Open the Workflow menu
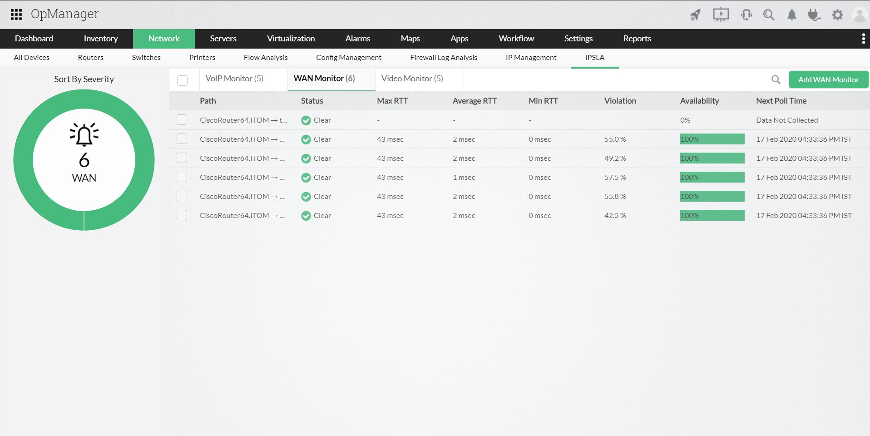Image resolution: width=870 pixels, height=436 pixels. [x=516, y=39]
